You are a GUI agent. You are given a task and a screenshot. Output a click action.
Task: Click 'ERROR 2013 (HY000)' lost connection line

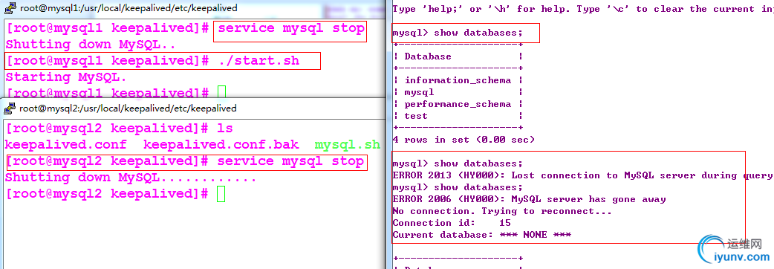coord(582,175)
